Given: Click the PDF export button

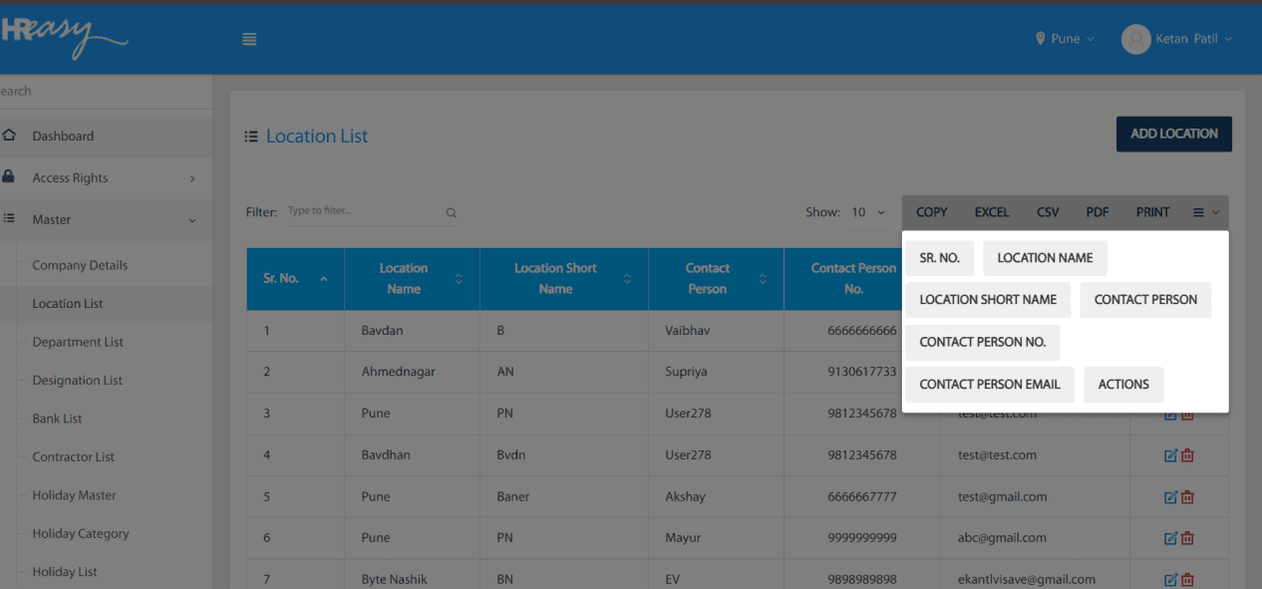Looking at the screenshot, I should pos(1098,212).
